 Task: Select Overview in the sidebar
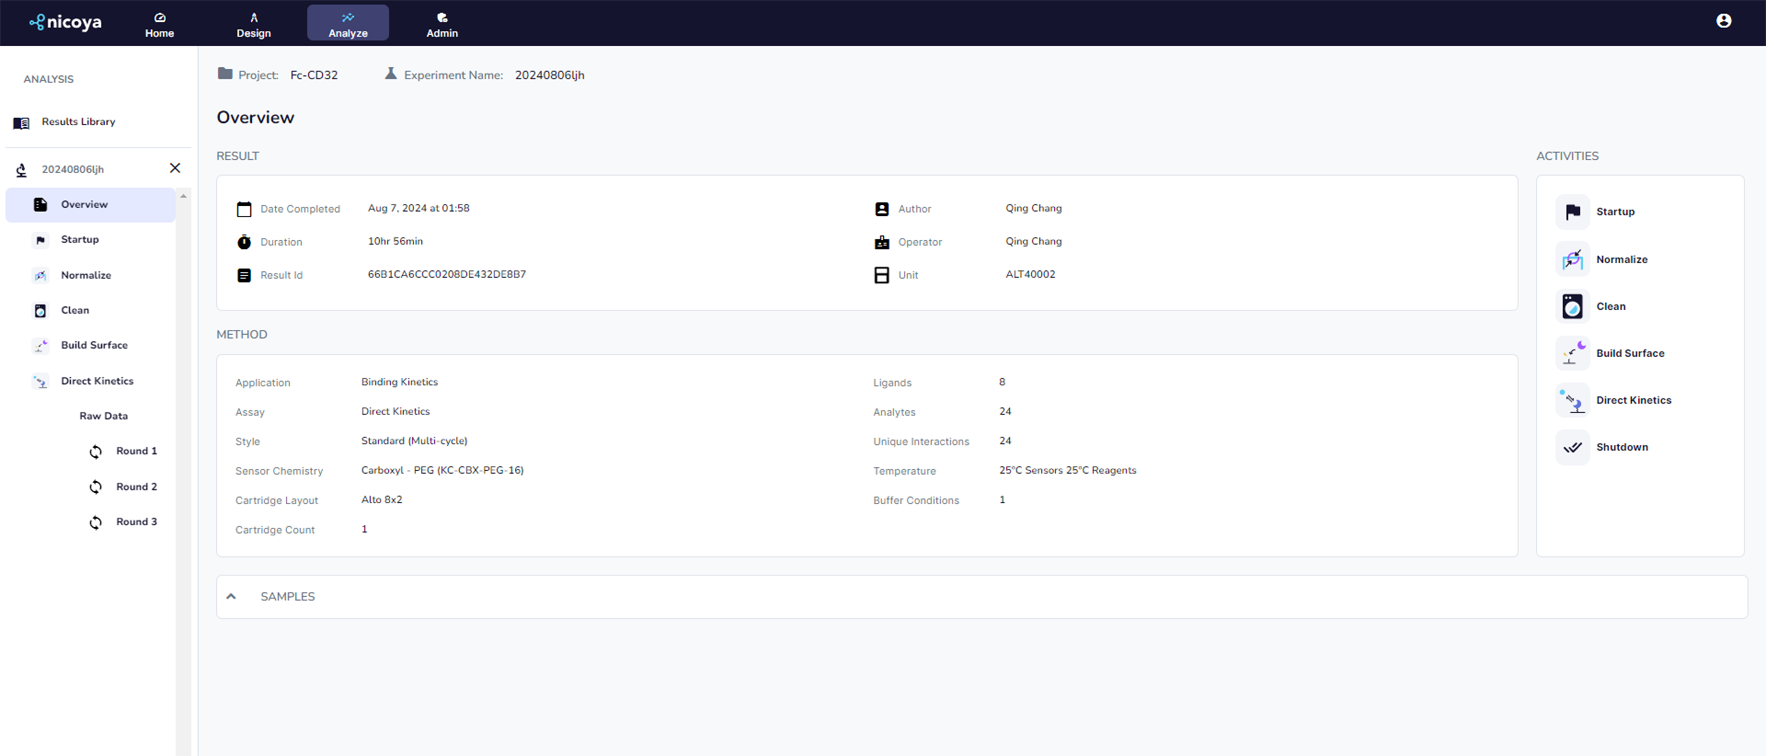(84, 204)
